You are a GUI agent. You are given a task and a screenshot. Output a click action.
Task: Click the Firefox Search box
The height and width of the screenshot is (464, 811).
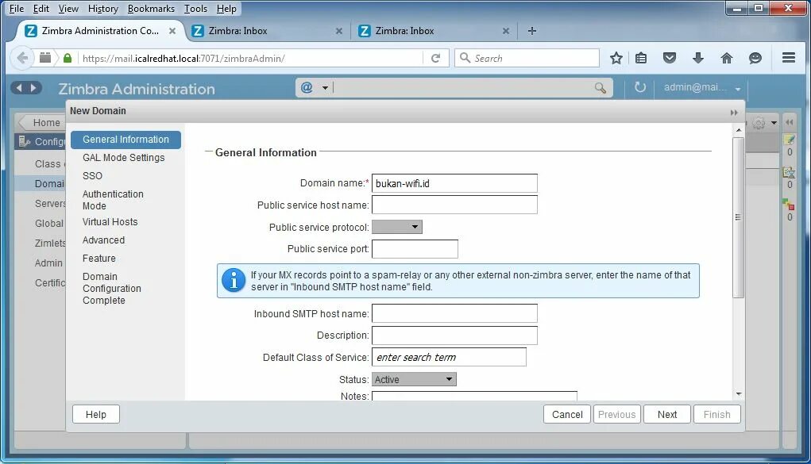point(527,58)
